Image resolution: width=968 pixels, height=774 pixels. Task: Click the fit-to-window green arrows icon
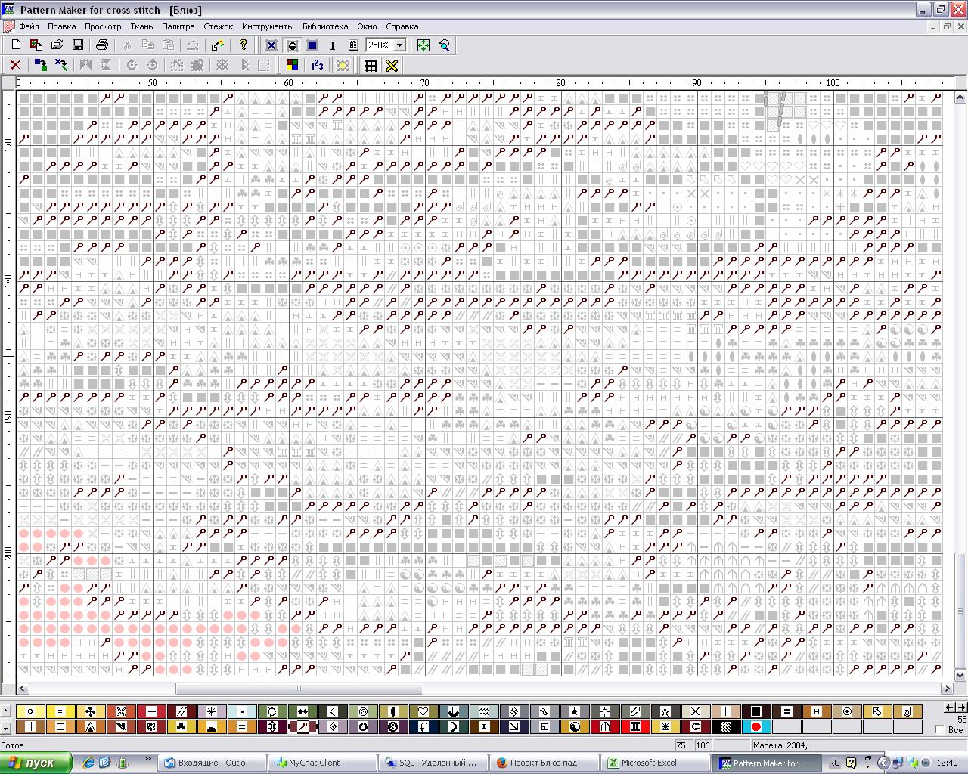click(423, 45)
